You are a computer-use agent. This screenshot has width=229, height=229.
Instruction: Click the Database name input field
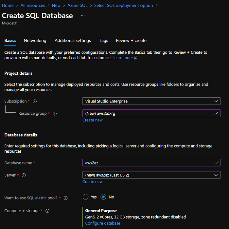(x=151, y=162)
